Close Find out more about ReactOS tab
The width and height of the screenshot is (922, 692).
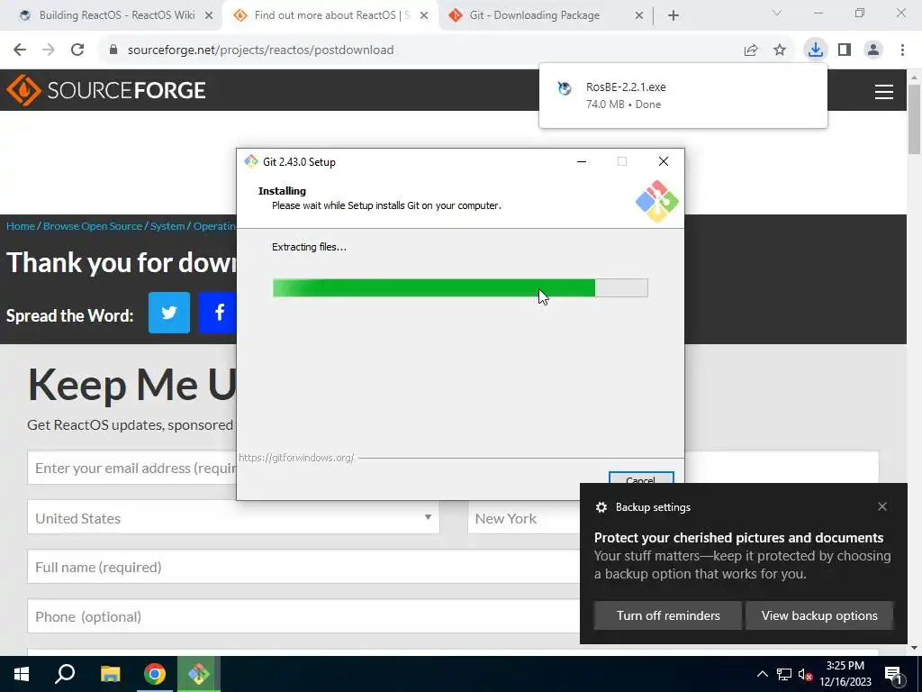tap(424, 16)
